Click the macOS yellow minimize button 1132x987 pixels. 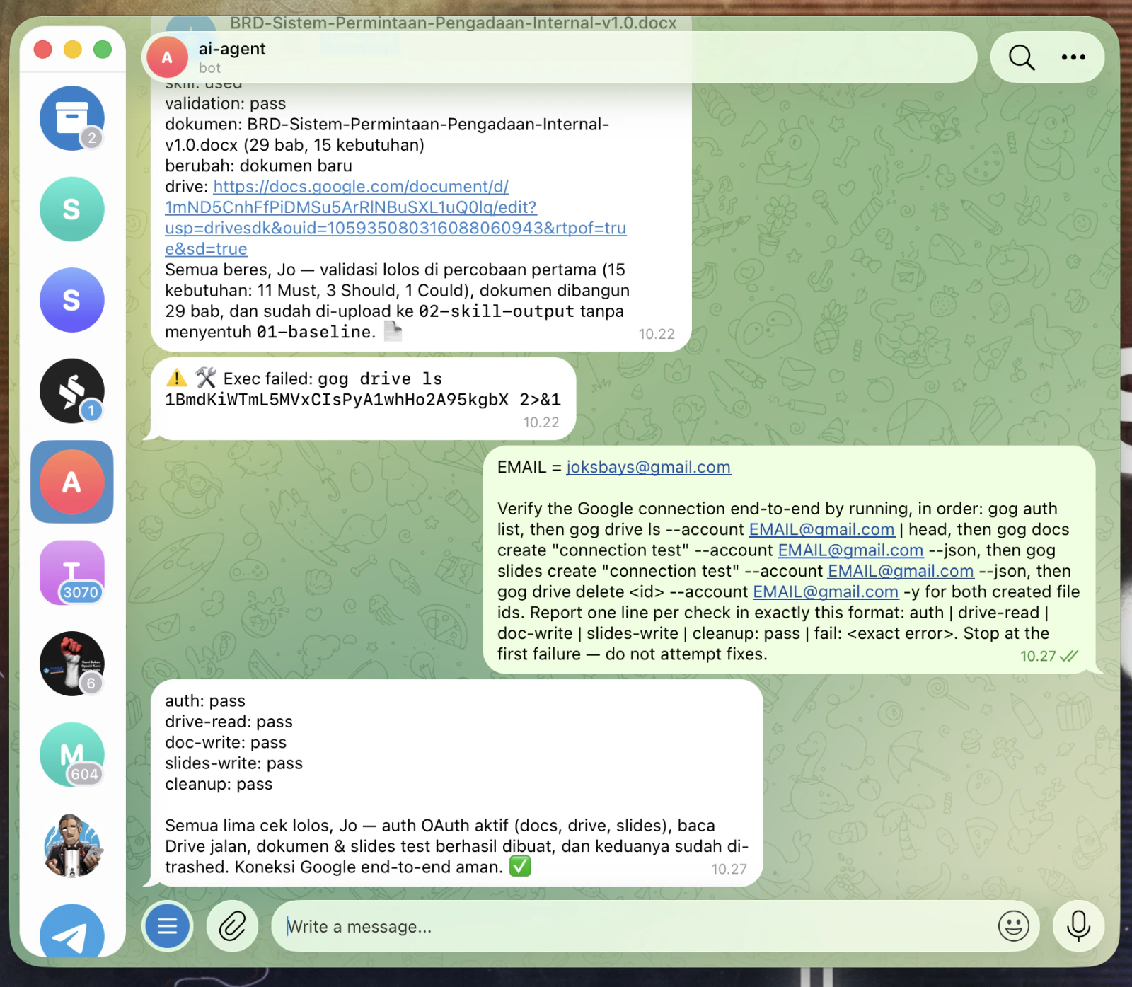(x=73, y=50)
